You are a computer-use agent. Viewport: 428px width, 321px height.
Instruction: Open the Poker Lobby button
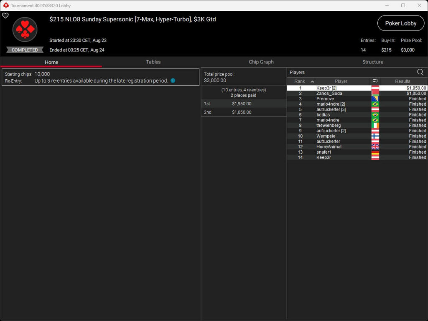400,23
